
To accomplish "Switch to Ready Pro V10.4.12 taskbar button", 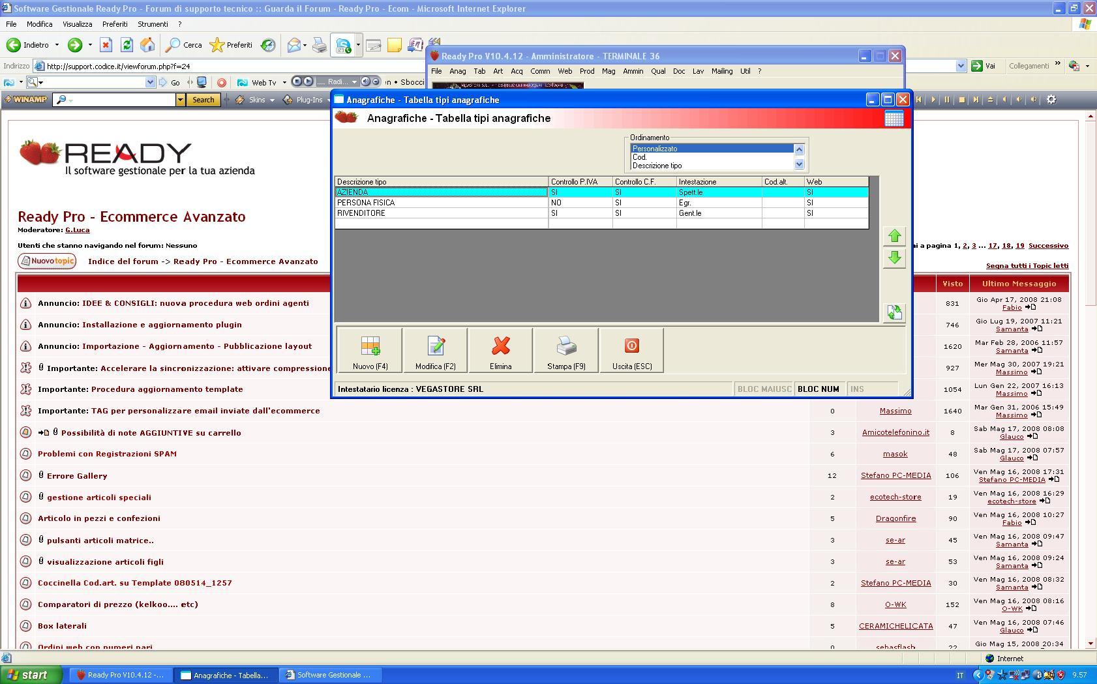I will tap(121, 675).
